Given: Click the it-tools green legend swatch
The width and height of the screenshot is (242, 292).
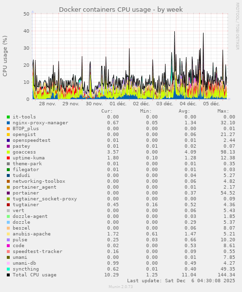Looking at the screenshot, I should coord(8,117).
